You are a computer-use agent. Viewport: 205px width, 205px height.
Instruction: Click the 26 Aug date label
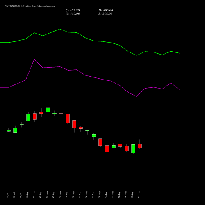pos(139,195)
